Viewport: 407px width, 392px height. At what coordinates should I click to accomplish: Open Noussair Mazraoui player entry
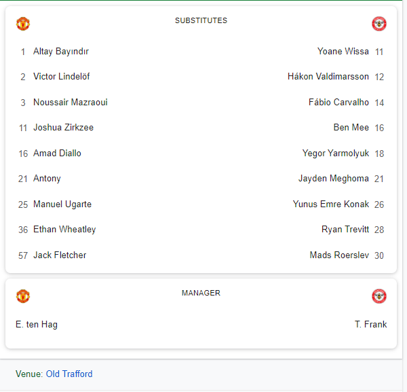(71, 102)
